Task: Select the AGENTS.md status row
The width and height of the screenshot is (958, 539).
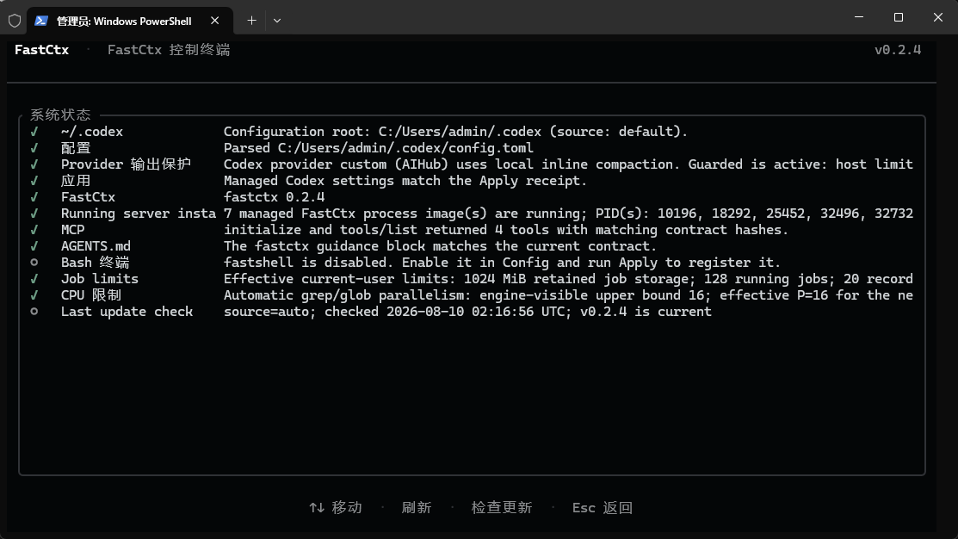Action: coord(472,245)
